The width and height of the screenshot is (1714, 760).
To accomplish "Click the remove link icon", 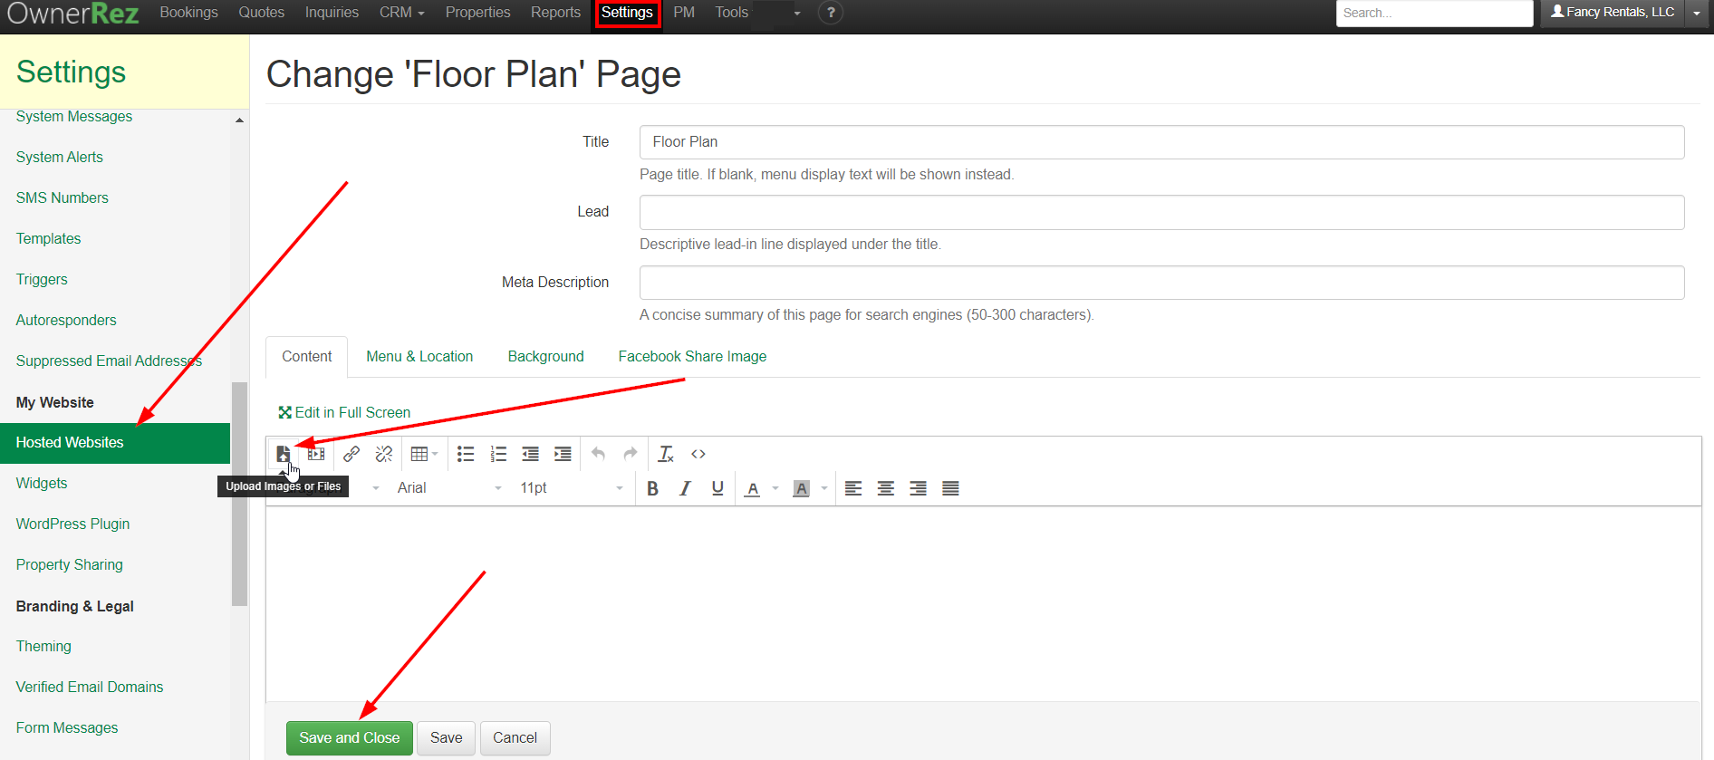I will point(384,454).
